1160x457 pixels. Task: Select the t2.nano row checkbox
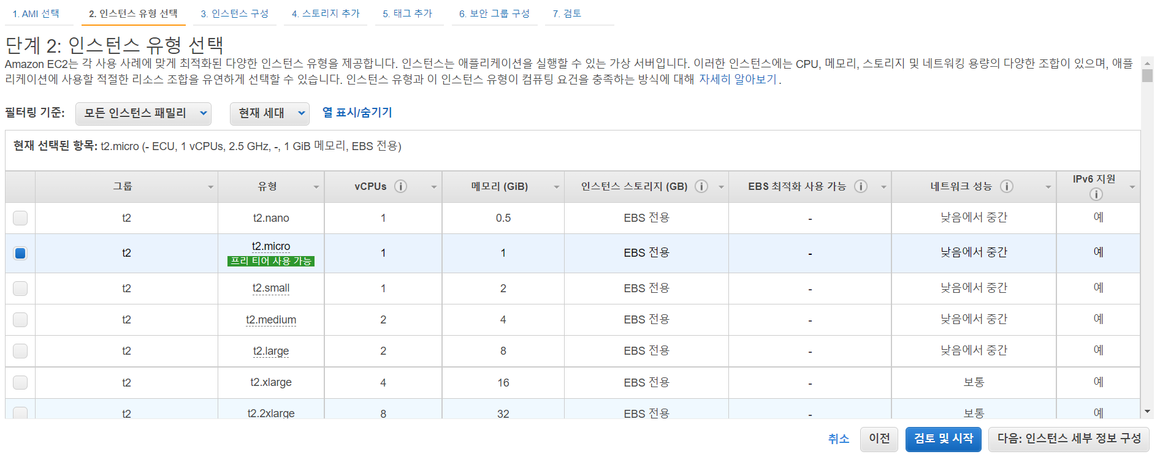click(x=20, y=218)
